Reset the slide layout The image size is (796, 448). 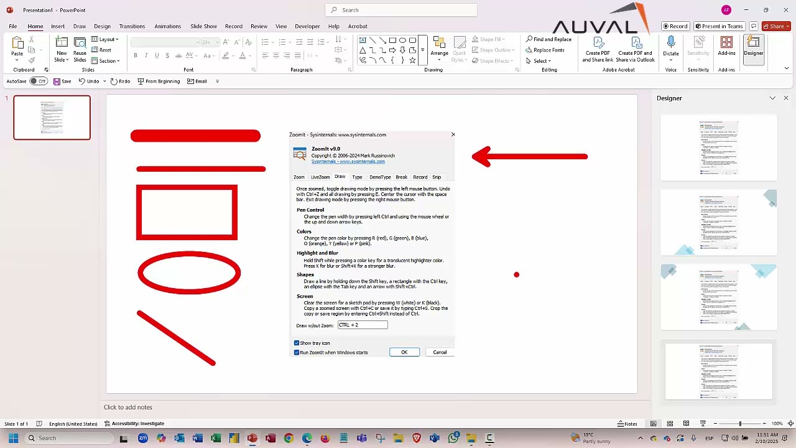(x=101, y=50)
